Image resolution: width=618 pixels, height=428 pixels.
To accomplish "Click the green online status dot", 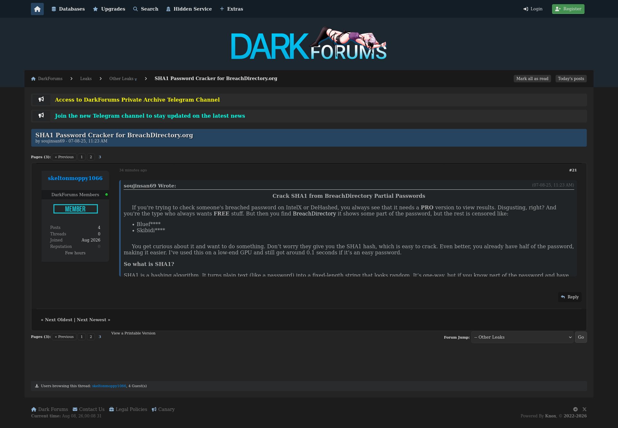I will coord(107,195).
